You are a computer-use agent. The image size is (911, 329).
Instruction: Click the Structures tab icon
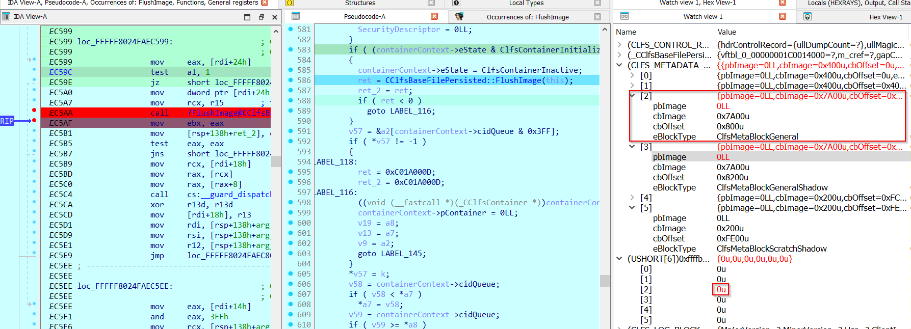[290, 3]
